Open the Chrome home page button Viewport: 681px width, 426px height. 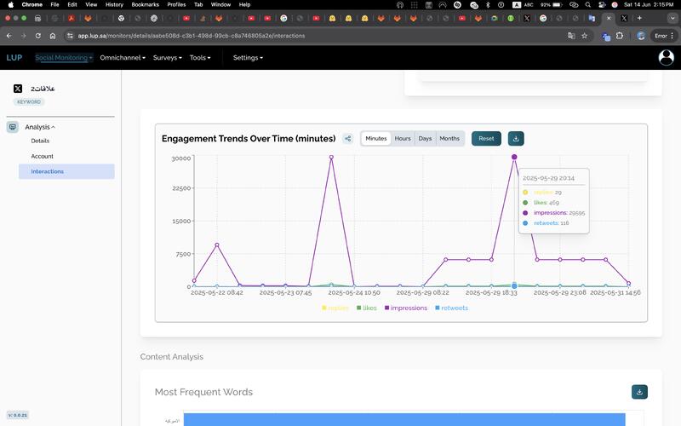point(53,36)
